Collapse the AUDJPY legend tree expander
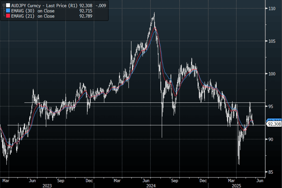282x188 pixels. (x=3, y=5)
